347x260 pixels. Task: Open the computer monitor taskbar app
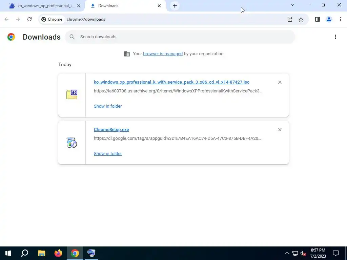click(x=91, y=253)
